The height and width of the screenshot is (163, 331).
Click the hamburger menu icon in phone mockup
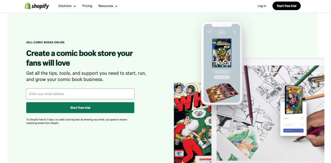(x=210, y=32)
